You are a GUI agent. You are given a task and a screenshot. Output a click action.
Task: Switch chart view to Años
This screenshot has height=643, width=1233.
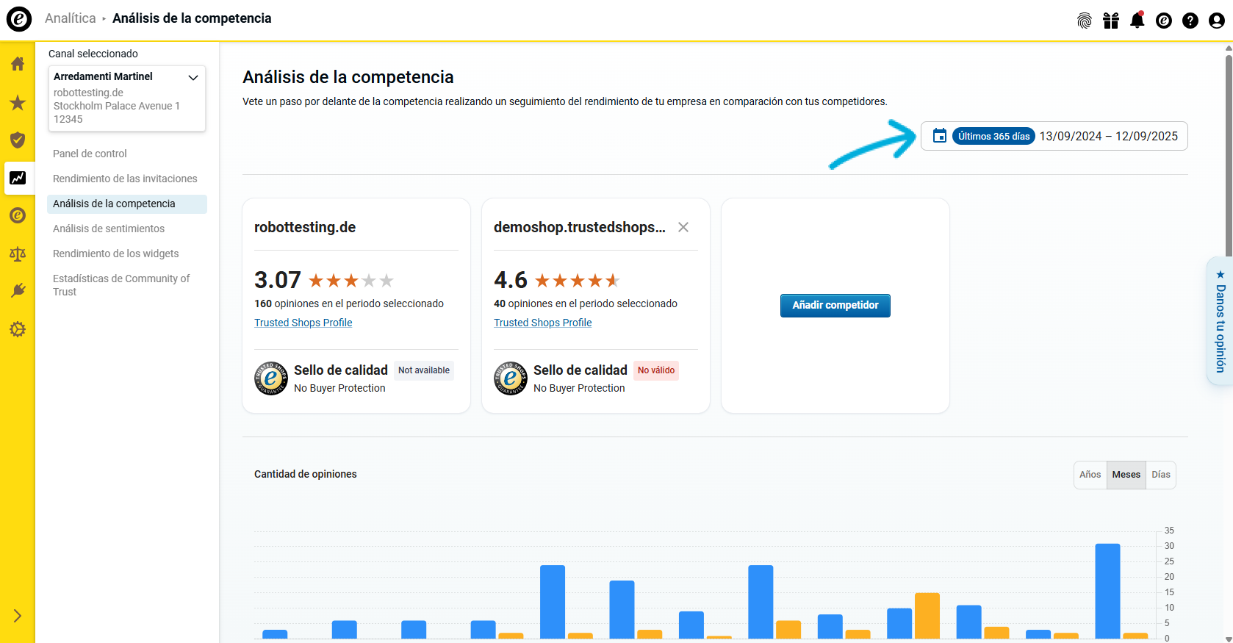pyautogui.click(x=1090, y=475)
